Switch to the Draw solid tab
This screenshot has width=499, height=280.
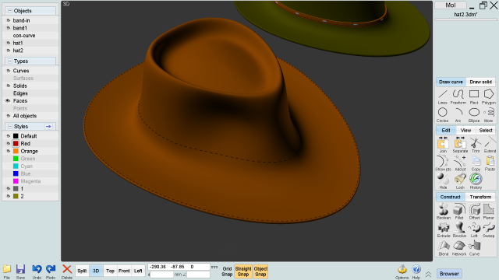tap(480, 82)
